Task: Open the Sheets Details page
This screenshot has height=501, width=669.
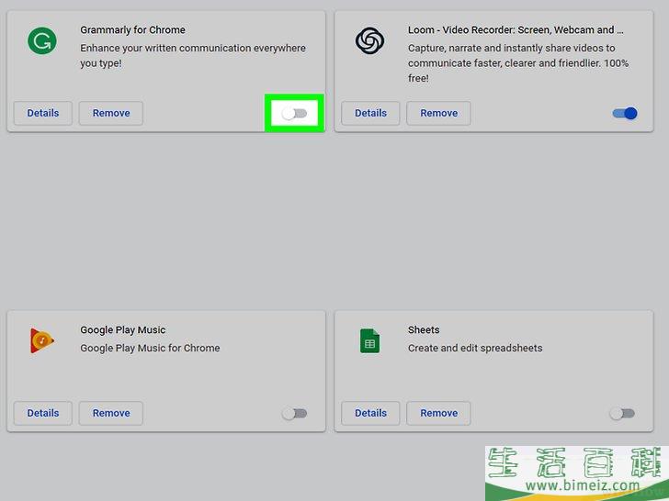Action: (370, 413)
